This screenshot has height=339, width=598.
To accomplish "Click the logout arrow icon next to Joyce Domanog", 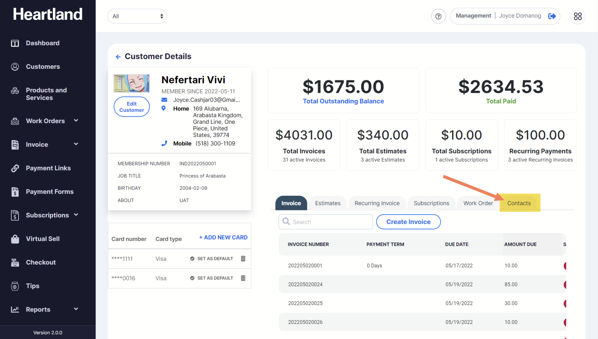I will (552, 16).
